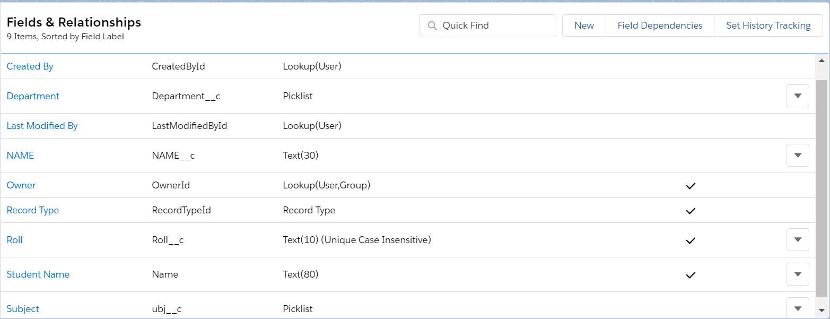Open the Department field link
The height and width of the screenshot is (319, 830).
(x=33, y=96)
